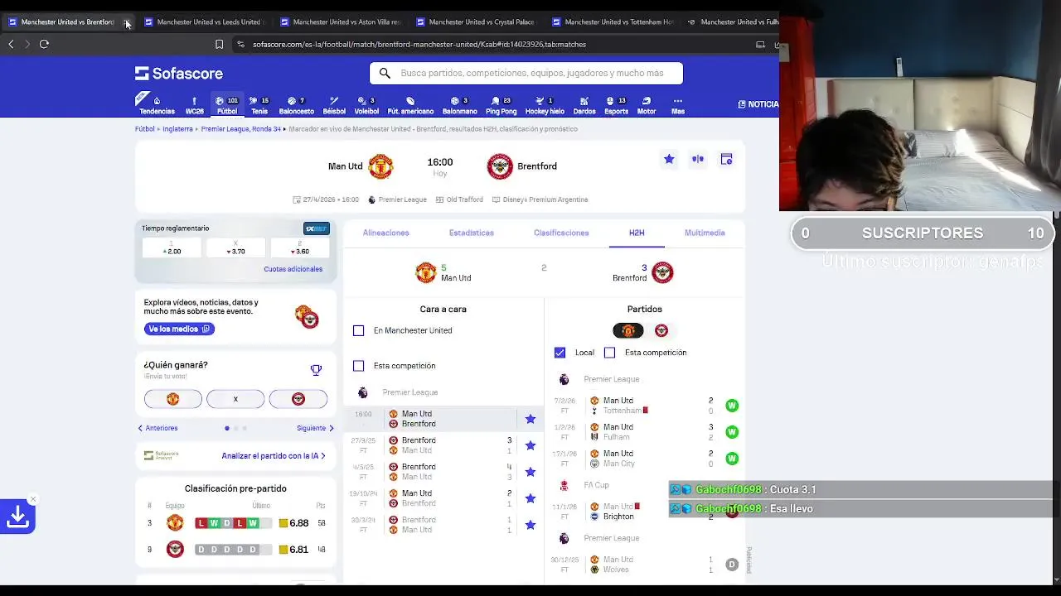
Task: Select the Fútbol sport tab
Action: (x=226, y=105)
